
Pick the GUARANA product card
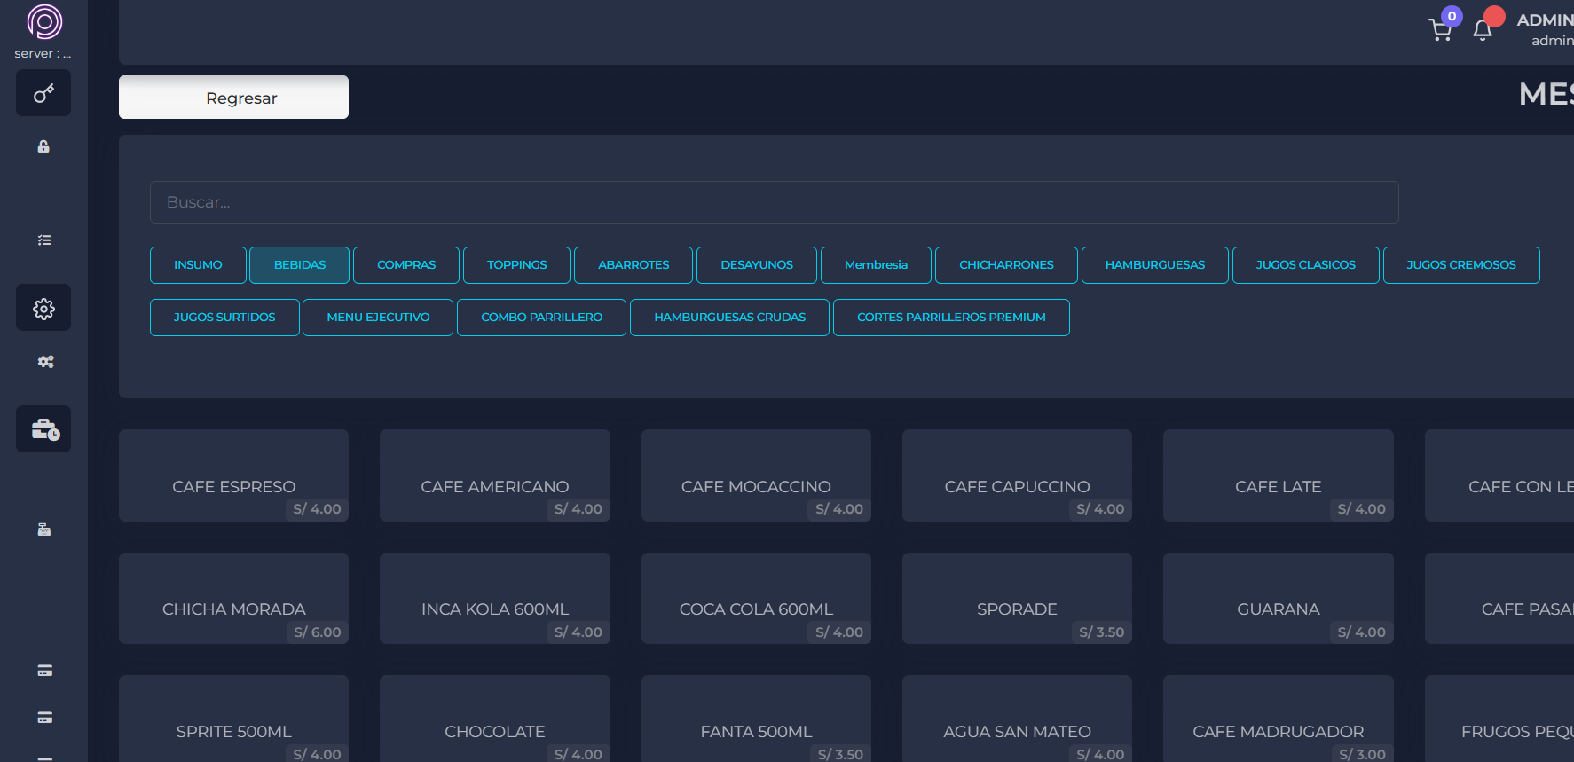[x=1279, y=599]
